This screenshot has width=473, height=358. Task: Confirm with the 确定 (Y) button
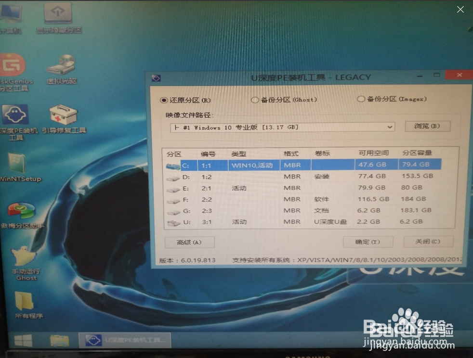pyautogui.click(x=368, y=242)
